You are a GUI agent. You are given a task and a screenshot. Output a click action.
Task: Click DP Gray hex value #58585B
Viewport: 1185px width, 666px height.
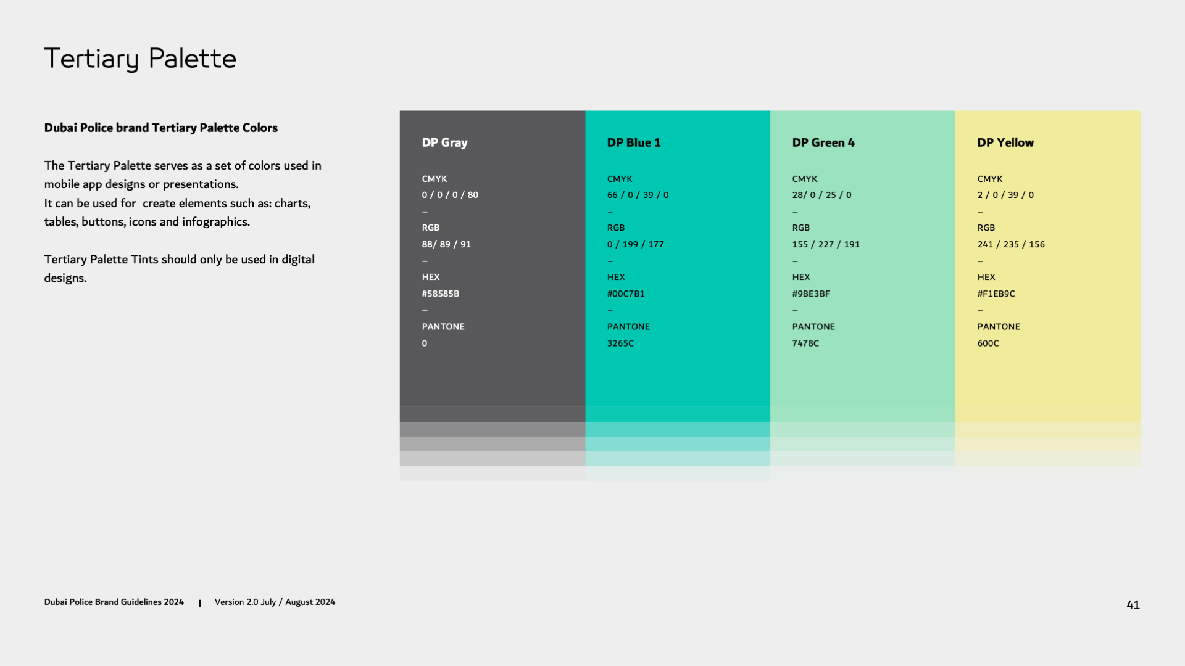440,294
